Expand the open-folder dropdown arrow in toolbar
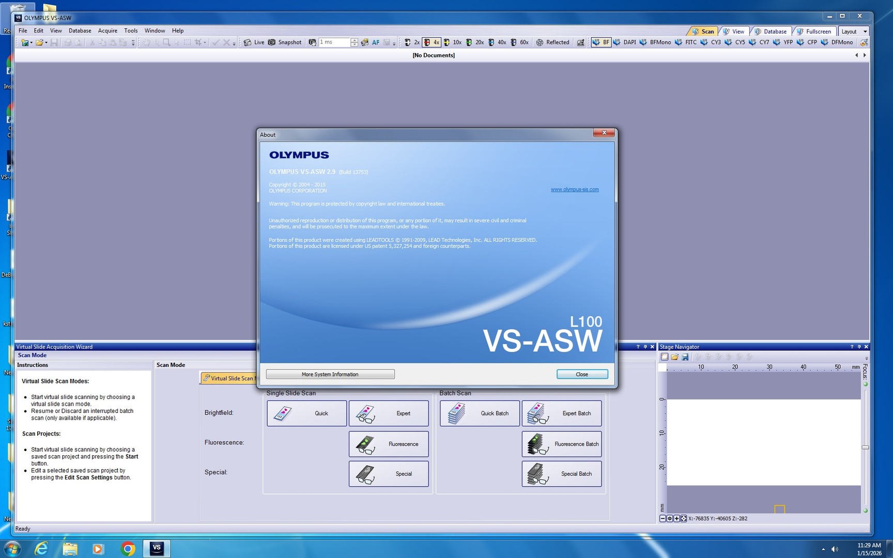 pos(46,43)
